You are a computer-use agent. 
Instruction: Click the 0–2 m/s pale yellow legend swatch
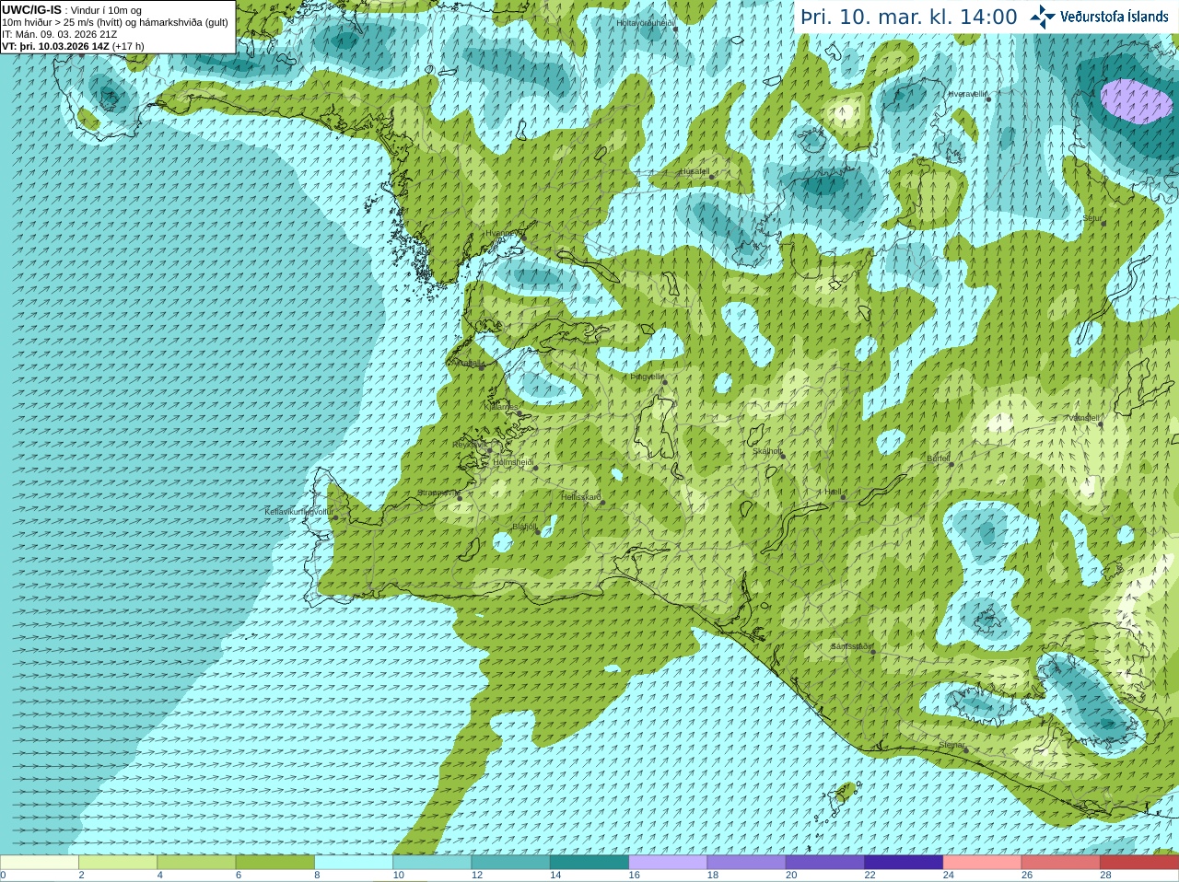(x=39, y=863)
